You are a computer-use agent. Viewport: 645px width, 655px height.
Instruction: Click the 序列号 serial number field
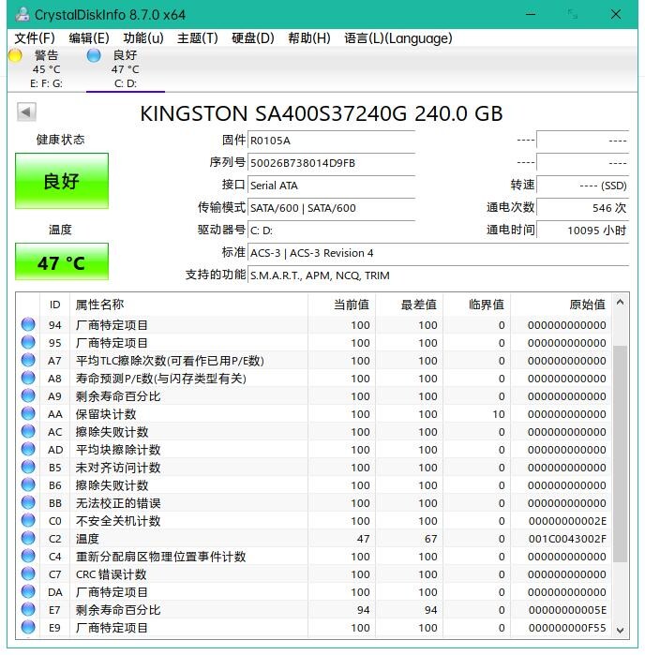click(331, 163)
